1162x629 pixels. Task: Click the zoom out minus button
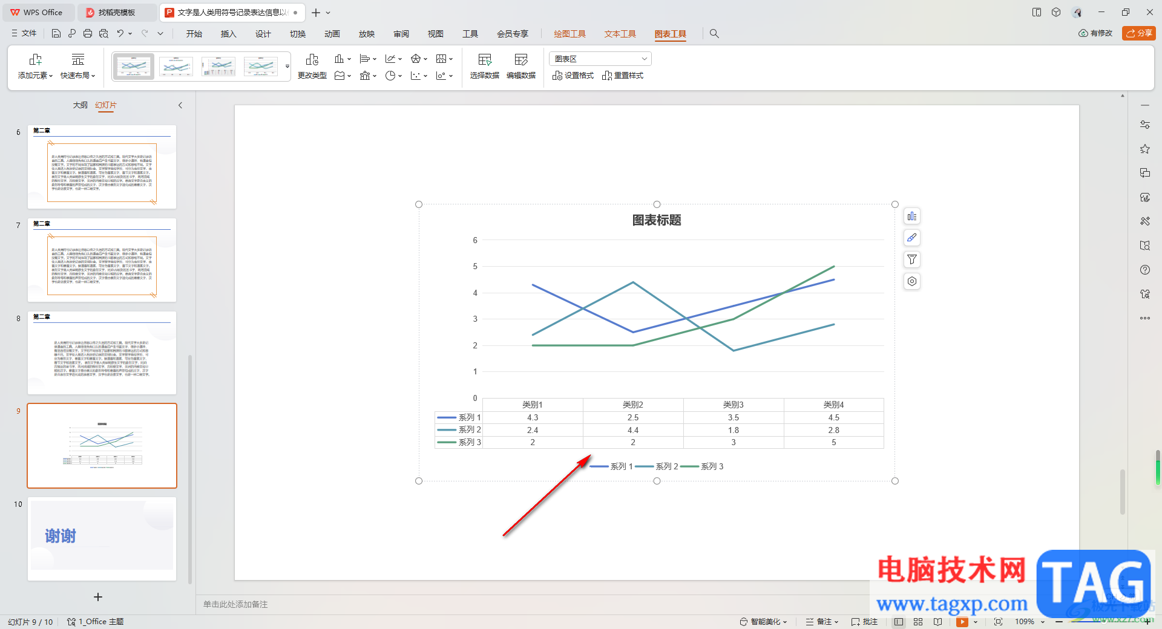(1059, 622)
